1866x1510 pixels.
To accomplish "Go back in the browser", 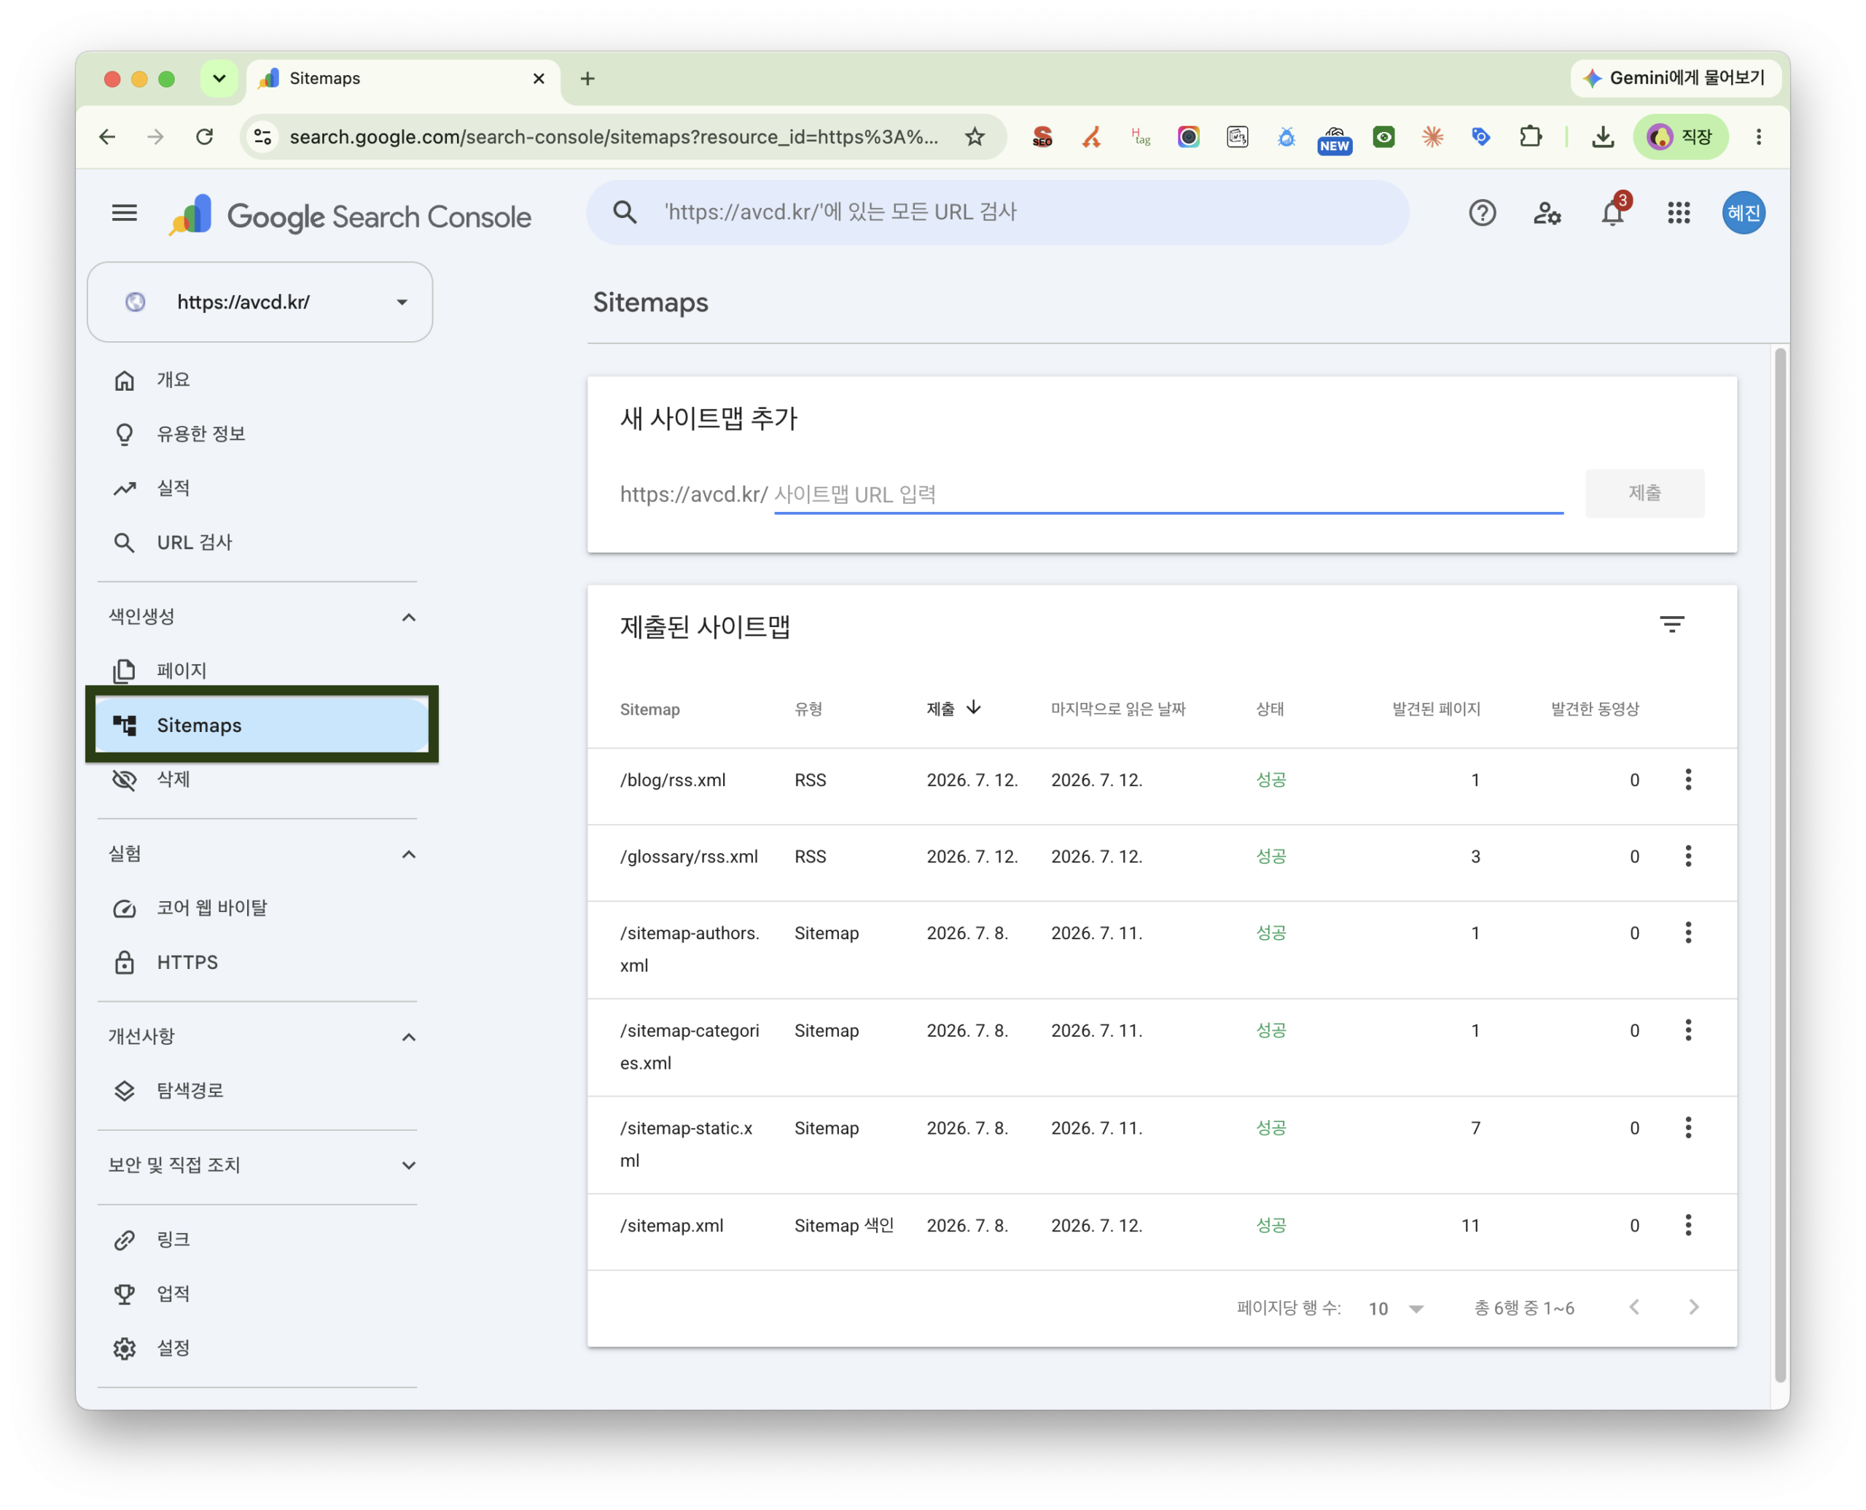I will (x=107, y=136).
